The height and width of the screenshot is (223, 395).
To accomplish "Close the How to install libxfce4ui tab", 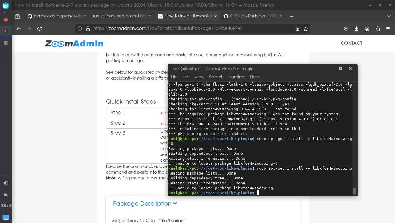I will [216, 16].
